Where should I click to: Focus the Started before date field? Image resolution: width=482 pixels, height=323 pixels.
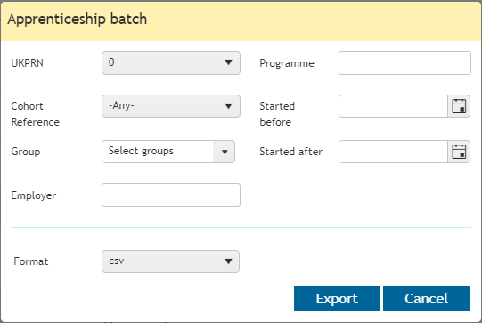pos(393,106)
